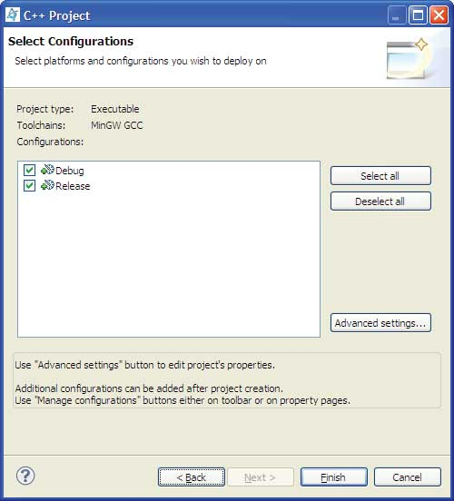
Task: Click the Release configuration icon
Action: (47, 185)
